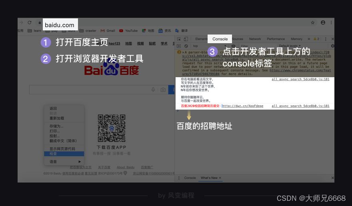The image size is (352, 206).
Task: Open the chromestatus.com feature link
Action: click(256, 72)
